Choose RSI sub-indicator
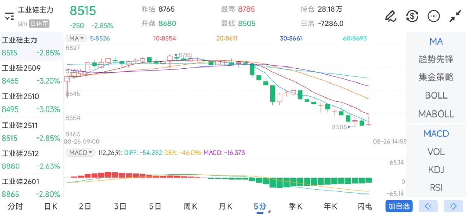This screenshot has width=466, height=220. pos(436,187)
